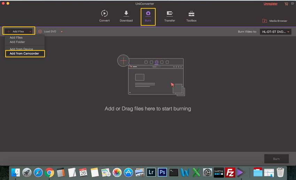The height and width of the screenshot is (180, 296).
Task: Launch FileZilla from the dock
Action: tap(230, 172)
